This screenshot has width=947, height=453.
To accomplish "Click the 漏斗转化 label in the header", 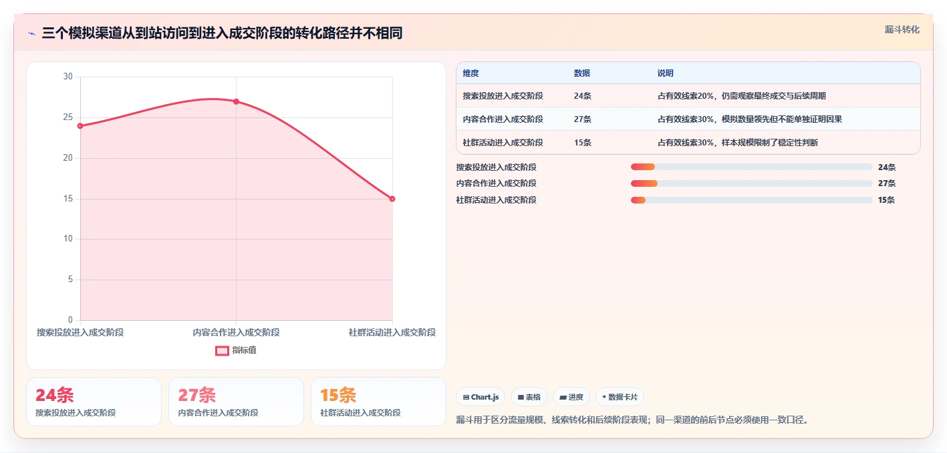I will point(902,29).
